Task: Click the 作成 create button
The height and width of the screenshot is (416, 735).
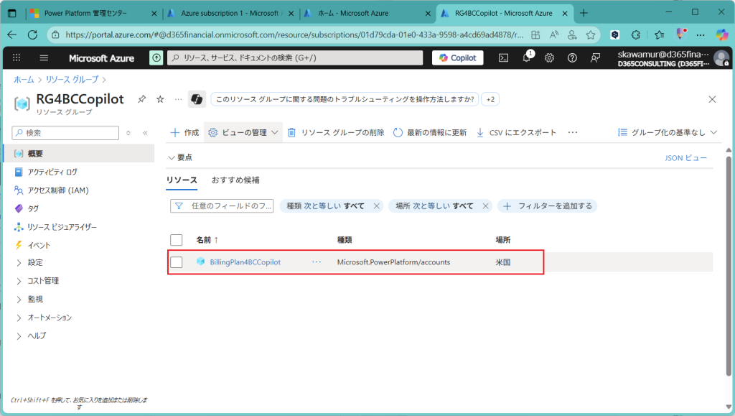Action: click(x=184, y=133)
